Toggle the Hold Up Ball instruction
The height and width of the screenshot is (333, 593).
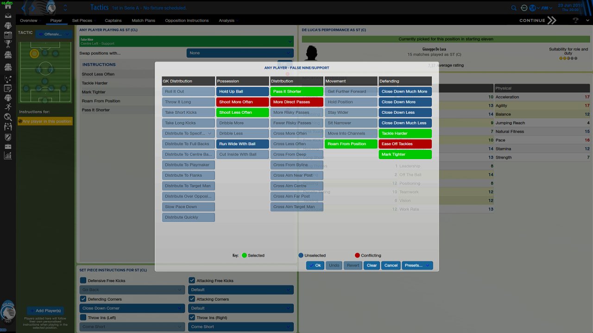coord(242,92)
